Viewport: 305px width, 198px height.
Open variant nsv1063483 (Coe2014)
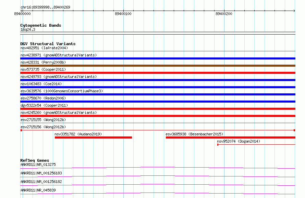pyautogui.click(x=41, y=84)
